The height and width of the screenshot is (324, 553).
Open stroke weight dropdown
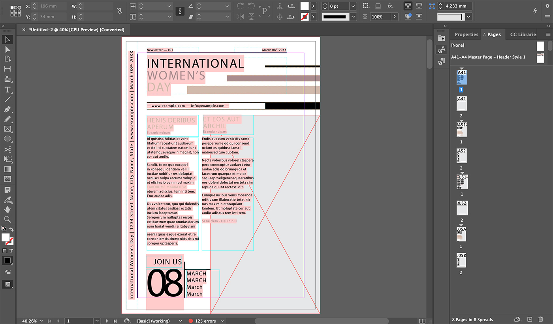tap(353, 6)
